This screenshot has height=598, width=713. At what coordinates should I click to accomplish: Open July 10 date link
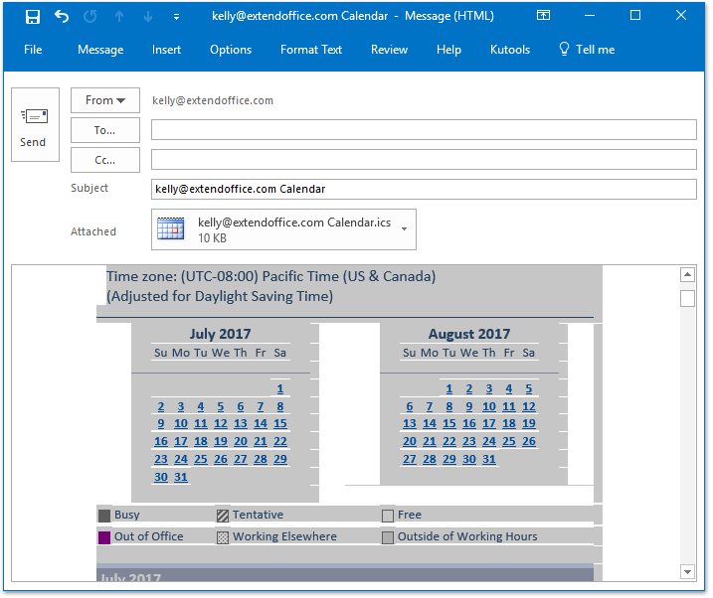coord(181,423)
